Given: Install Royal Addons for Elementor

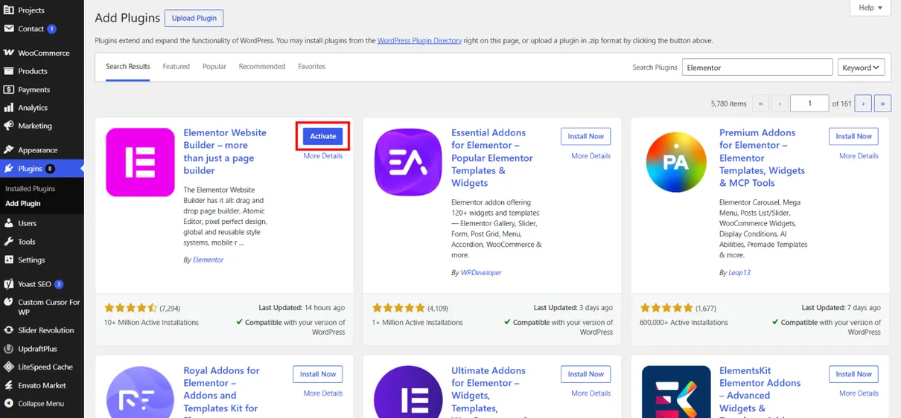Looking at the screenshot, I should click(318, 374).
